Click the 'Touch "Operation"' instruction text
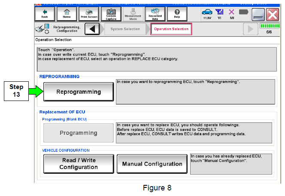The image size is (285, 196). click(56, 50)
